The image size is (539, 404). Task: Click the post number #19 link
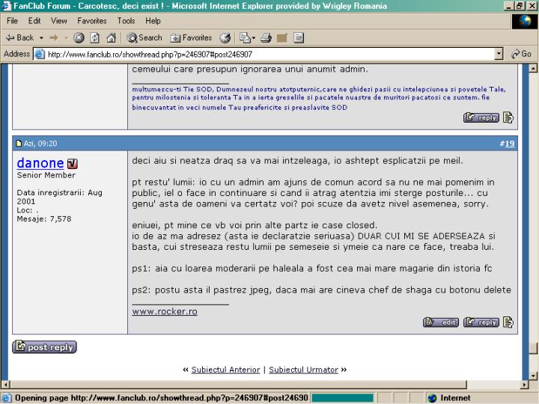click(x=507, y=143)
